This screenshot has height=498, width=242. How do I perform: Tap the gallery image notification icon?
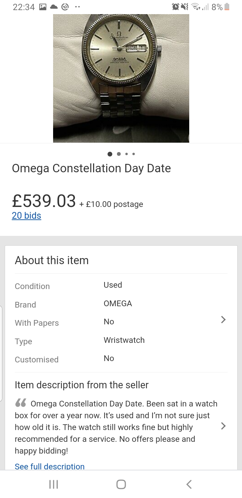43,7
